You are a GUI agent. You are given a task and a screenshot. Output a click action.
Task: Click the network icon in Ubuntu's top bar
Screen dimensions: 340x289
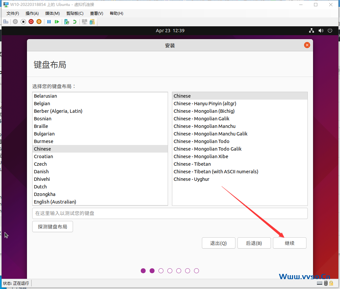311,30
